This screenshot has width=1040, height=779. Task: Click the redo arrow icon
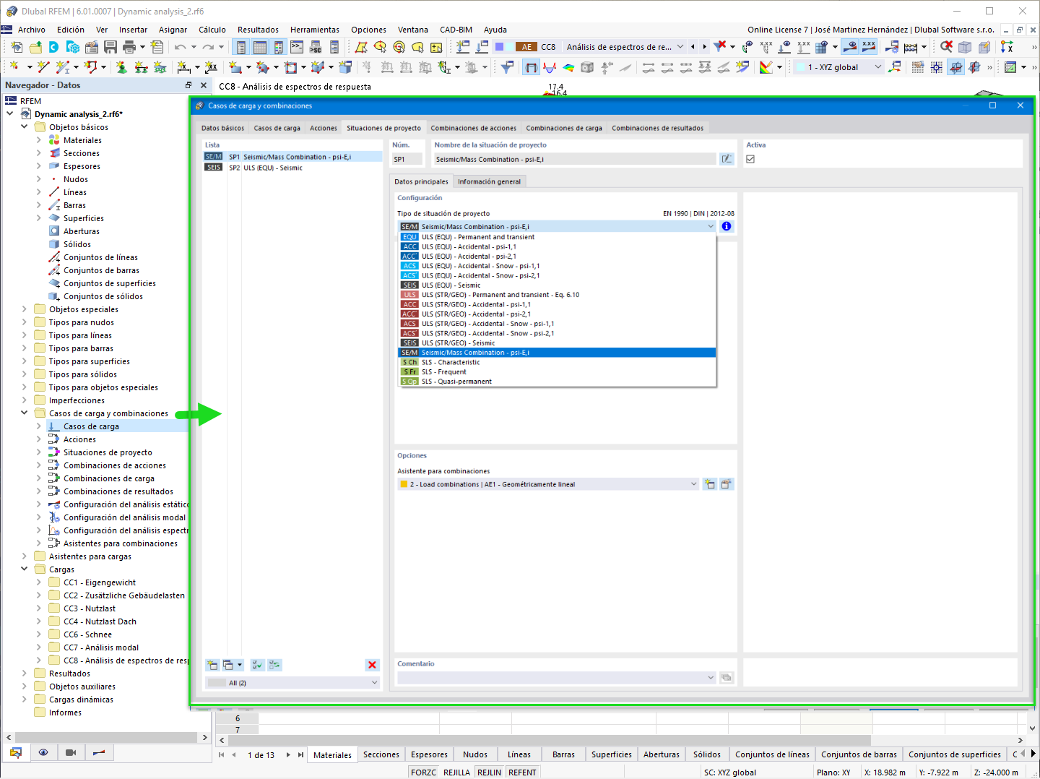tap(207, 47)
